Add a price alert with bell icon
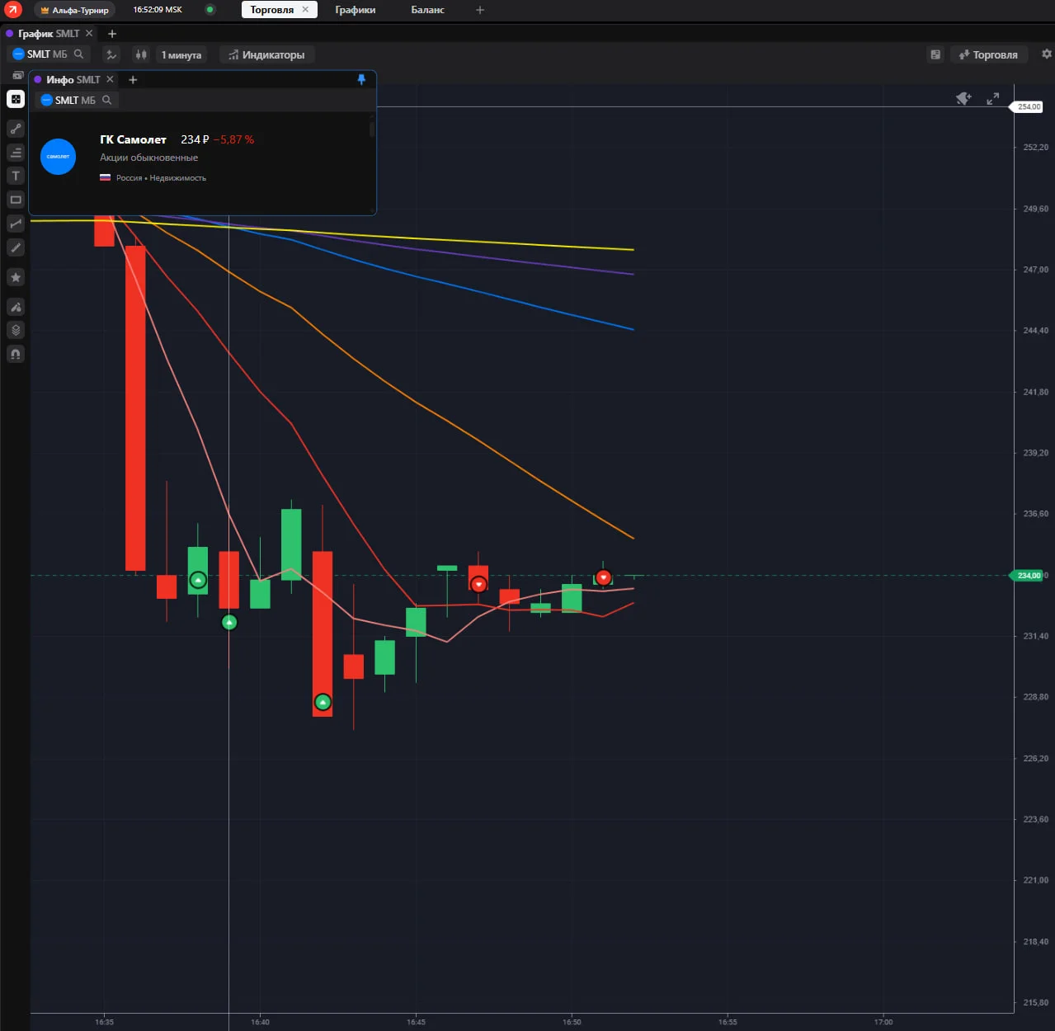 click(963, 98)
